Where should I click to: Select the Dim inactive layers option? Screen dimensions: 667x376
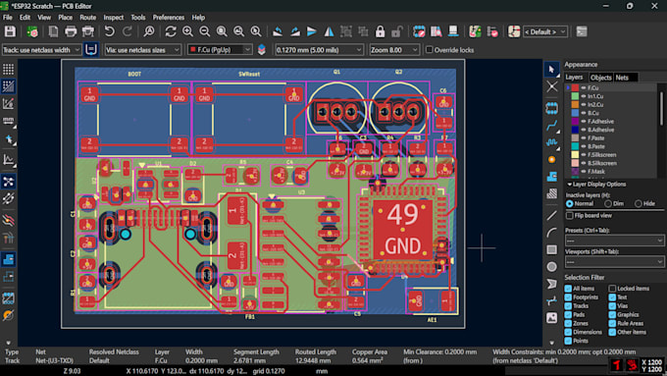click(x=608, y=203)
